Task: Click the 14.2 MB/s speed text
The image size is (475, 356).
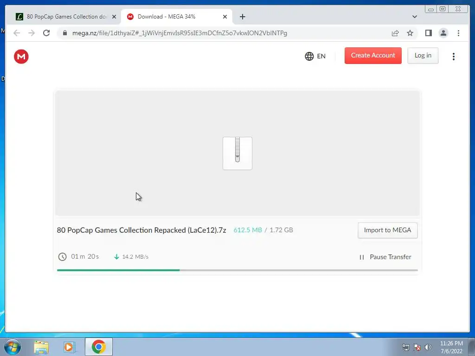Action: [135, 257]
